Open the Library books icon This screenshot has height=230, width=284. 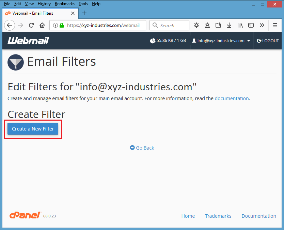tap(240, 25)
